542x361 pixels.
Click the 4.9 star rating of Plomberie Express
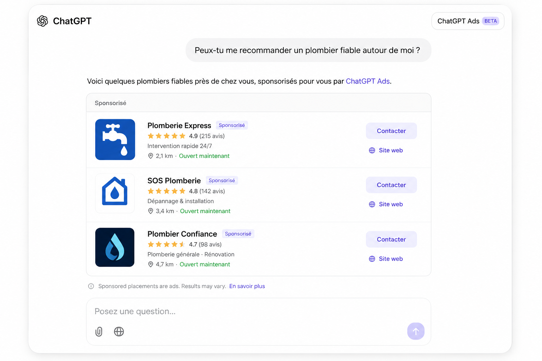click(167, 136)
